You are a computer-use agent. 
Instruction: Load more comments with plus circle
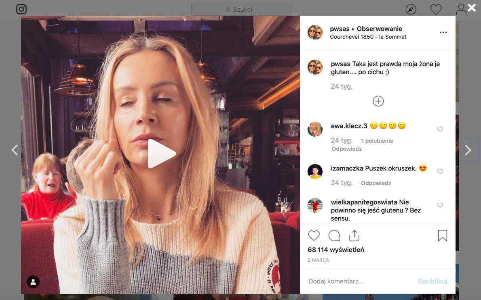point(378,101)
